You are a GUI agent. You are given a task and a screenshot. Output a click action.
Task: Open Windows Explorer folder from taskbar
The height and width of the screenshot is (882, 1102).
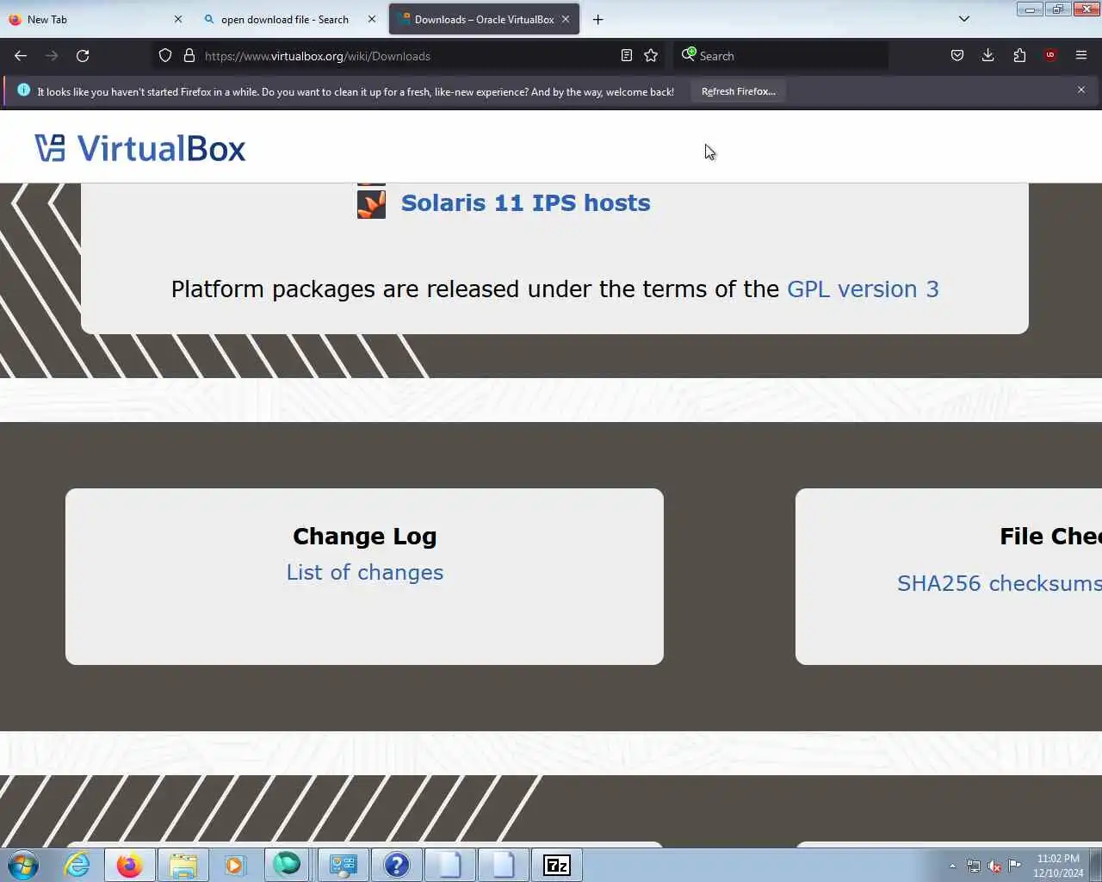point(183,865)
